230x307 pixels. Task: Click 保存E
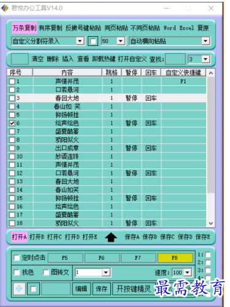pyautogui.click(x=203, y=237)
